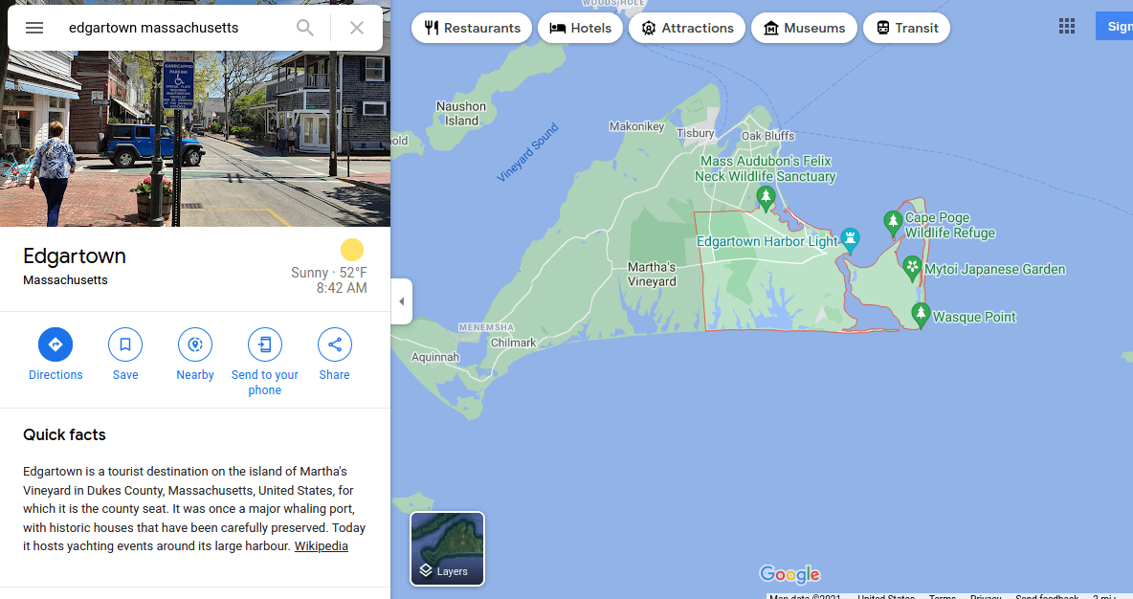
Task: Select the Edgartown Harbor Light marker
Action: tap(851, 240)
